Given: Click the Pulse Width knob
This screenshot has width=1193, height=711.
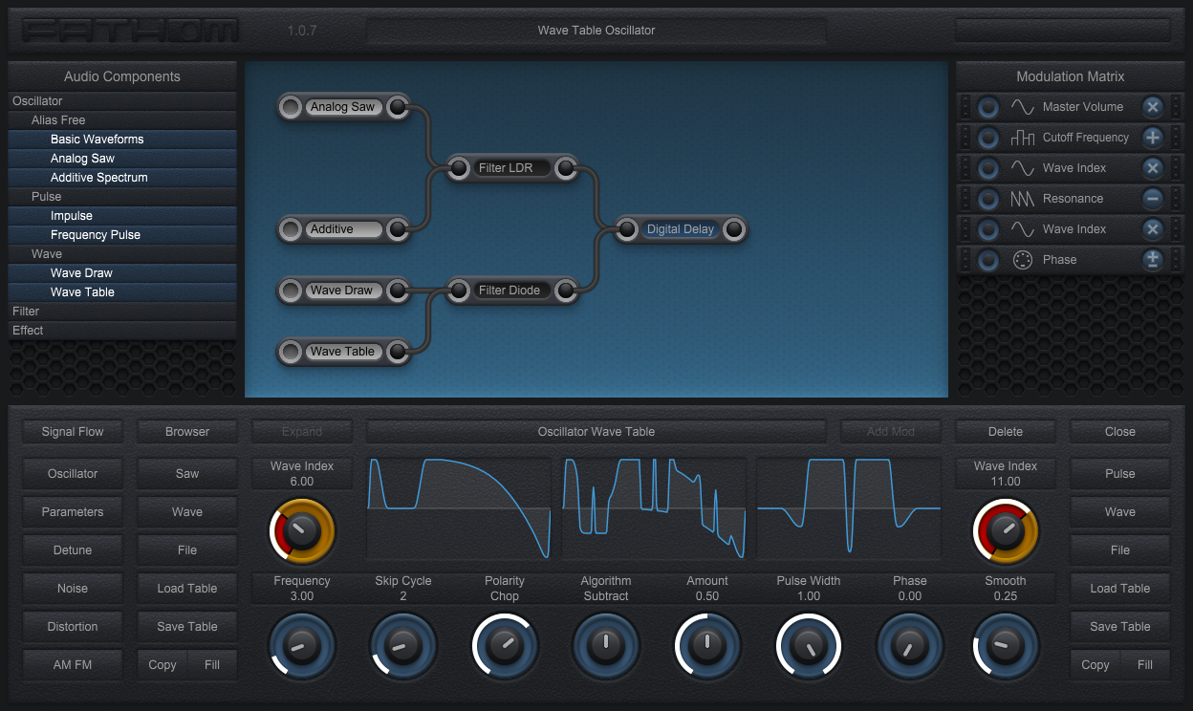Looking at the screenshot, I should pyautogui.click(x=809, y=645).
